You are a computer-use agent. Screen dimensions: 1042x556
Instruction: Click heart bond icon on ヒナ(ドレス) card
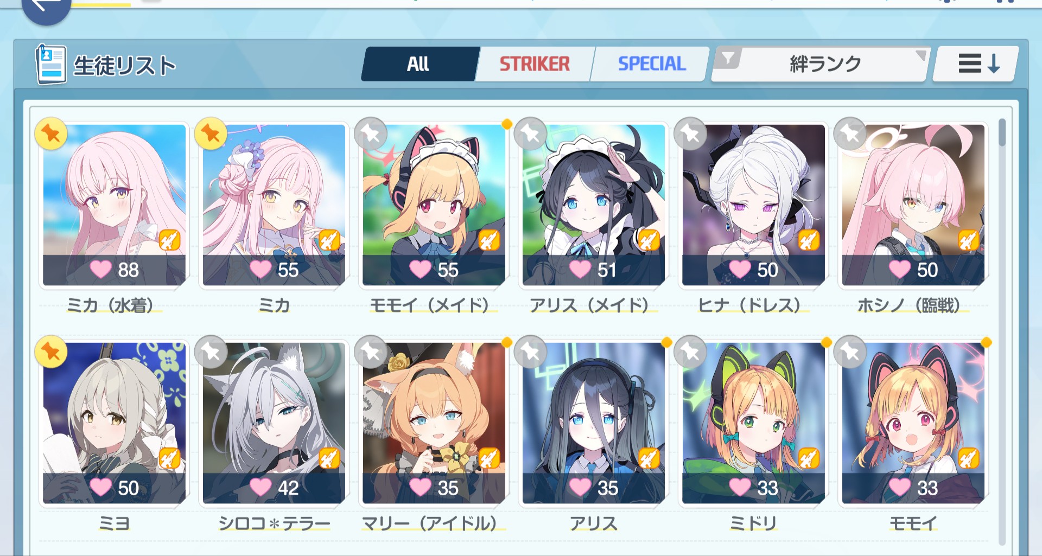click(x=740, y=269)
